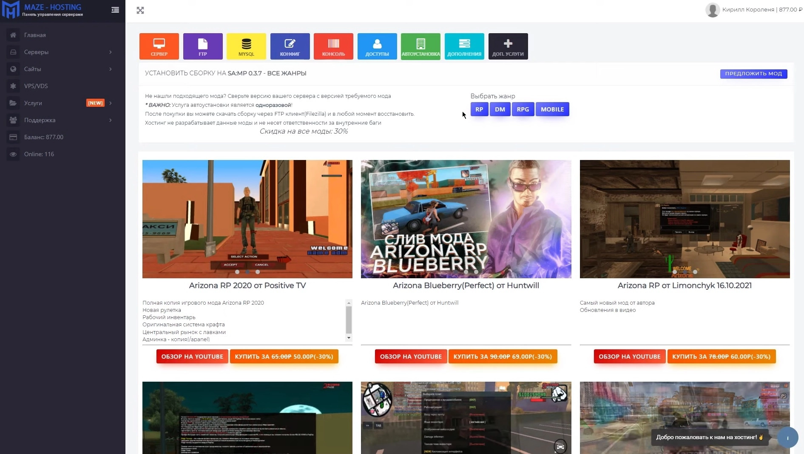This screenshot has width=804, height=454.
Task: Click Arizona RP от Limonchyk thumbnail
Action: 685,219
